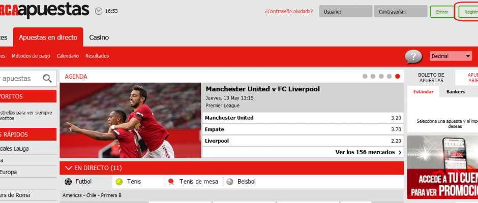Select the active red carousel dot

tap(398, 77)
